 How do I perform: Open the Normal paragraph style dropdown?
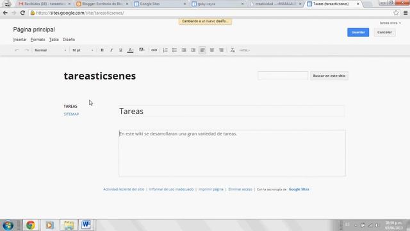click(50, 50)
